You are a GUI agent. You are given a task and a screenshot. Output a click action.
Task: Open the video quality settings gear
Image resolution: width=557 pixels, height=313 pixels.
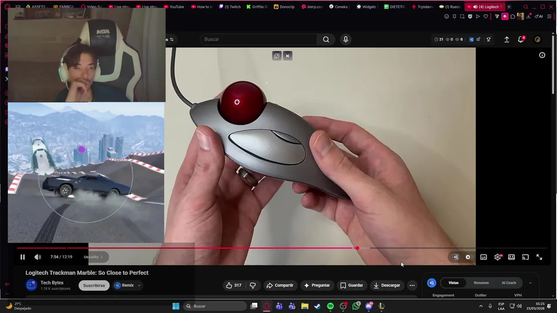[x=497, y=257]
